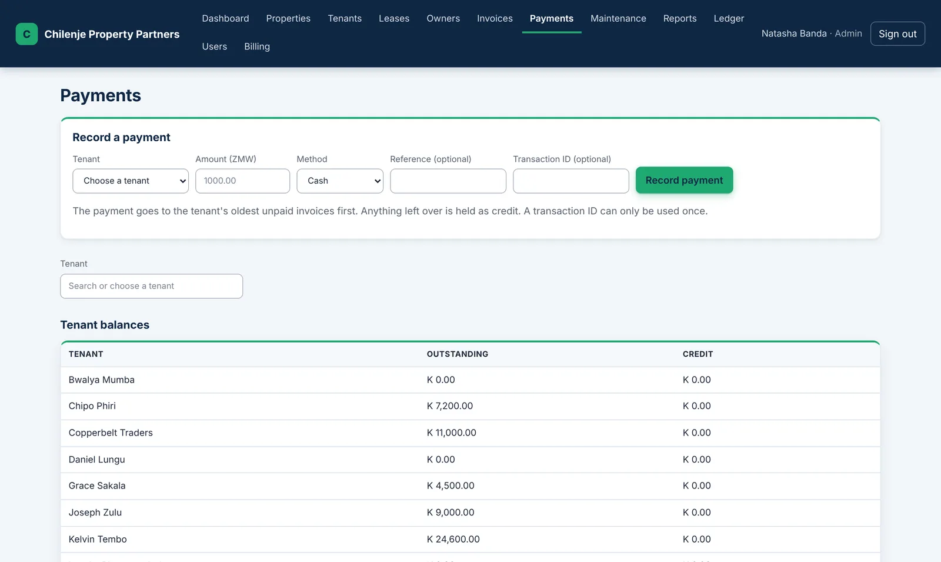This screenshot has height=562, width=941.
Task: Open the Dashboard page
Action: 225,18
